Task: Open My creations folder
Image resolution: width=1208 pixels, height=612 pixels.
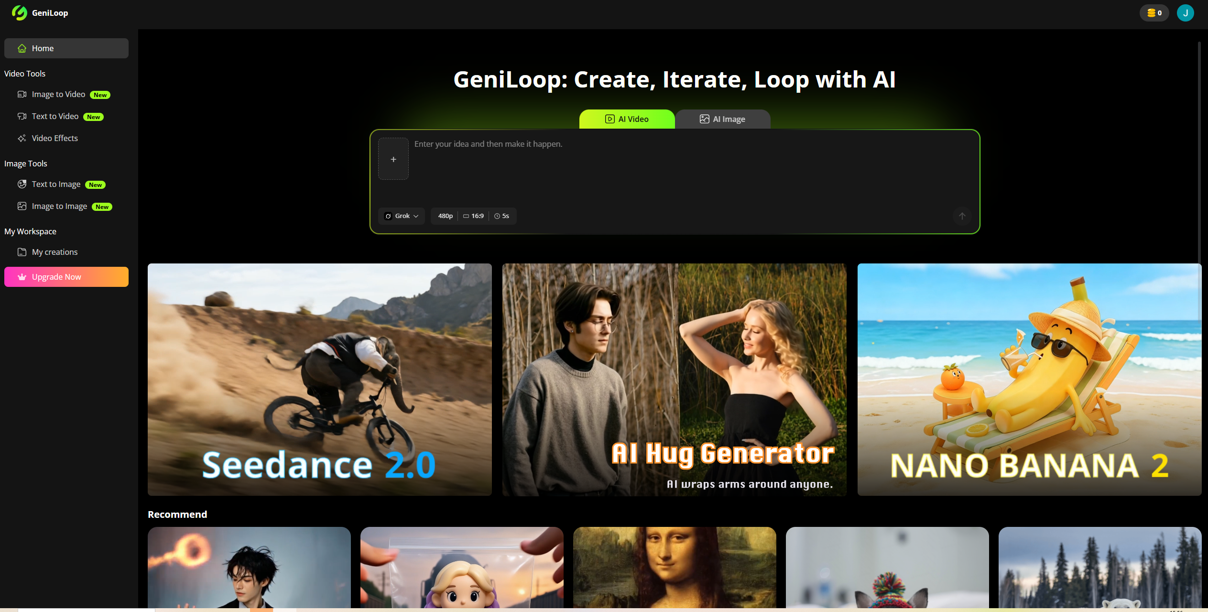Action: [54, 252]
